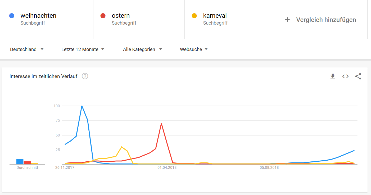Open the help tooltip next to Interesse im zeitlichen Verlauf
This screenshot has width=371, height=195.
click(x=85, y=76)
